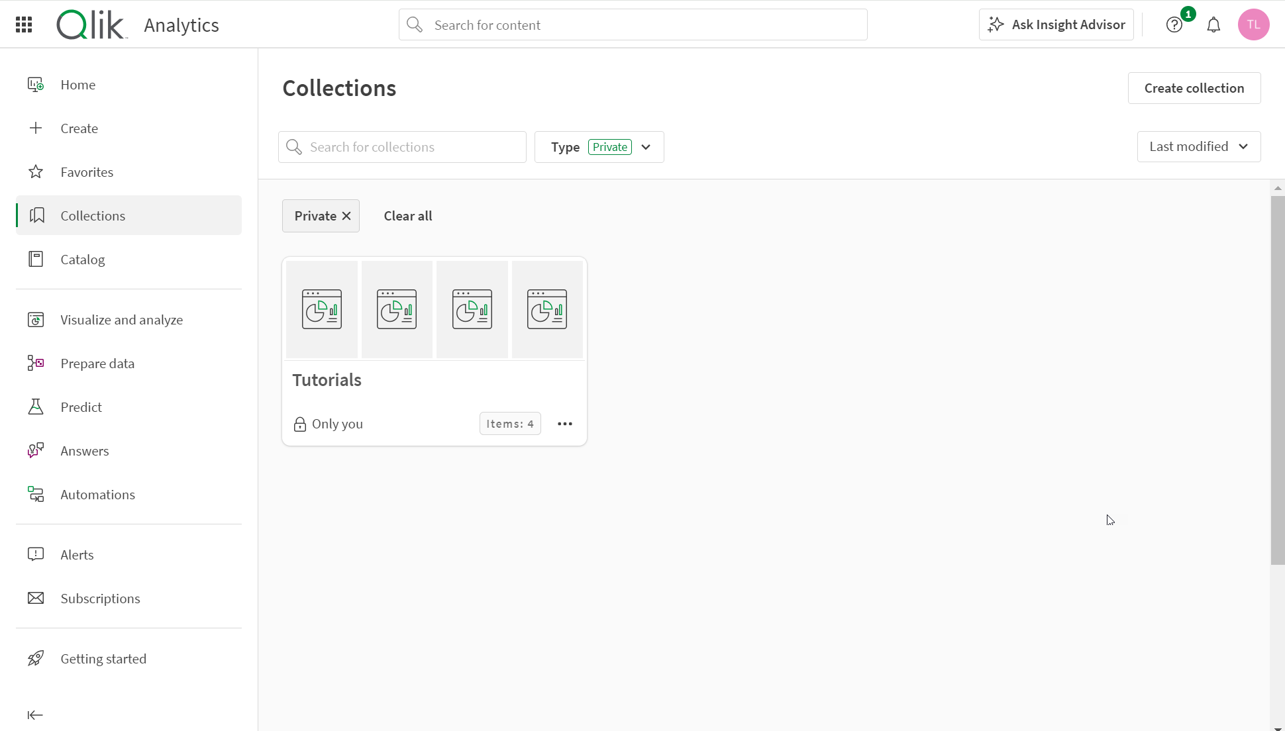Click Subscriptions in the sidebar
Image resolution: width=1285 pixels, height=731 pixels.
[x=100, y=598]
